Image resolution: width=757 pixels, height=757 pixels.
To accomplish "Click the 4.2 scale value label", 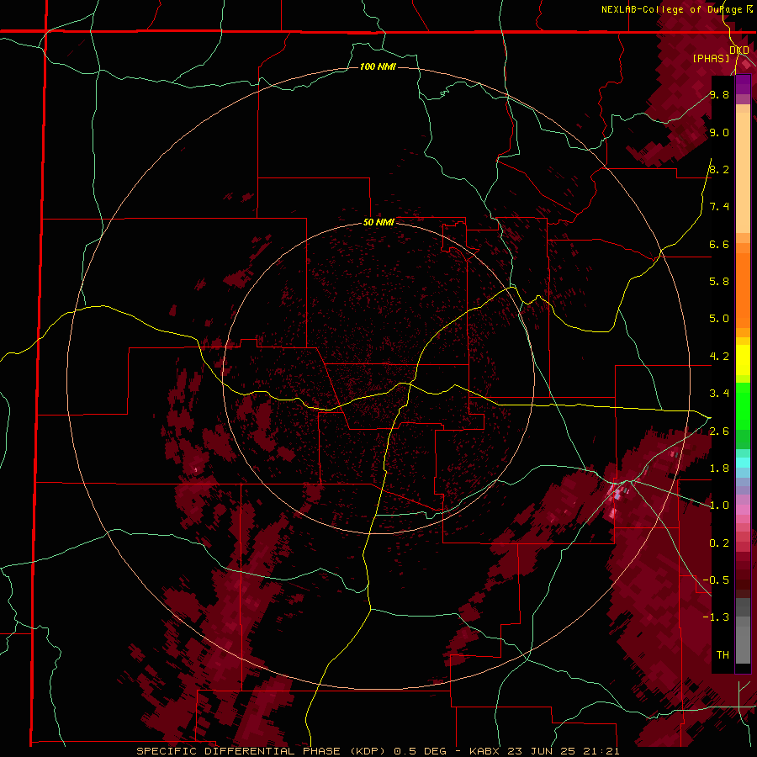I will [719, 357].
